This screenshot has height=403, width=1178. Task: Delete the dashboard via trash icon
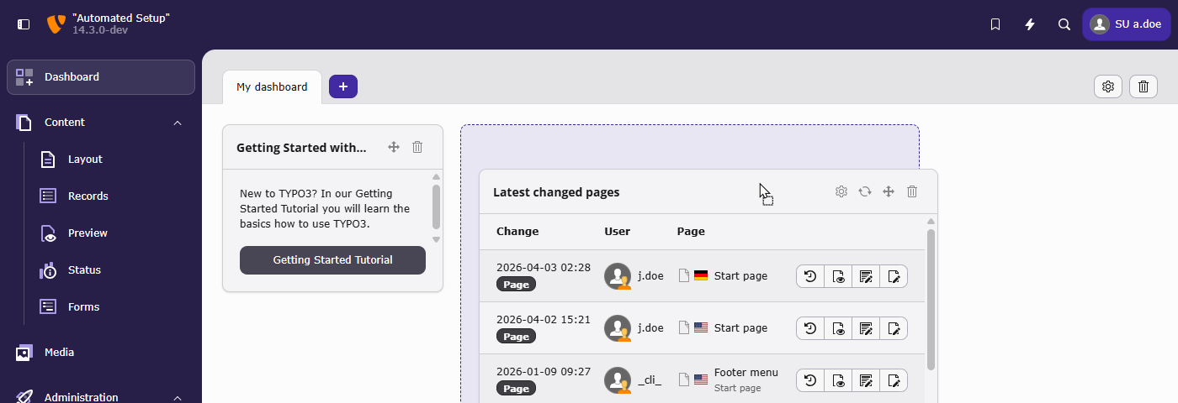click(x=1144, y=86)
